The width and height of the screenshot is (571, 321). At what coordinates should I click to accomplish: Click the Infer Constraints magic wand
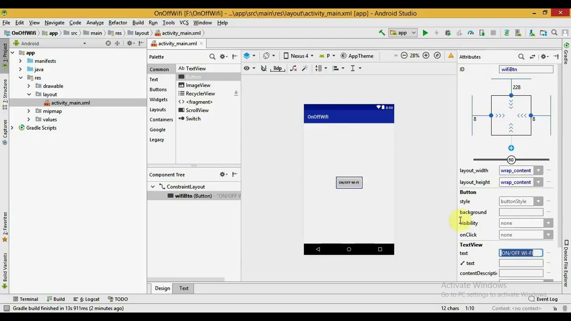click(x=305, y=68)
